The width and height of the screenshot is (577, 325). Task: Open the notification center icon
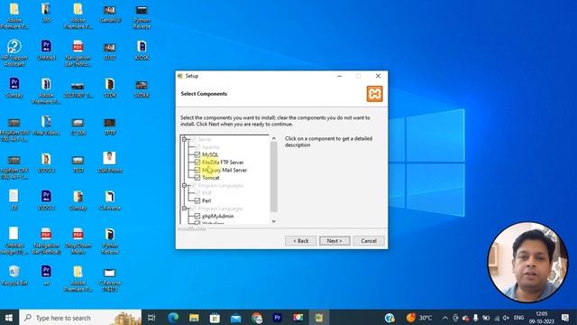(x=565, y=317)
